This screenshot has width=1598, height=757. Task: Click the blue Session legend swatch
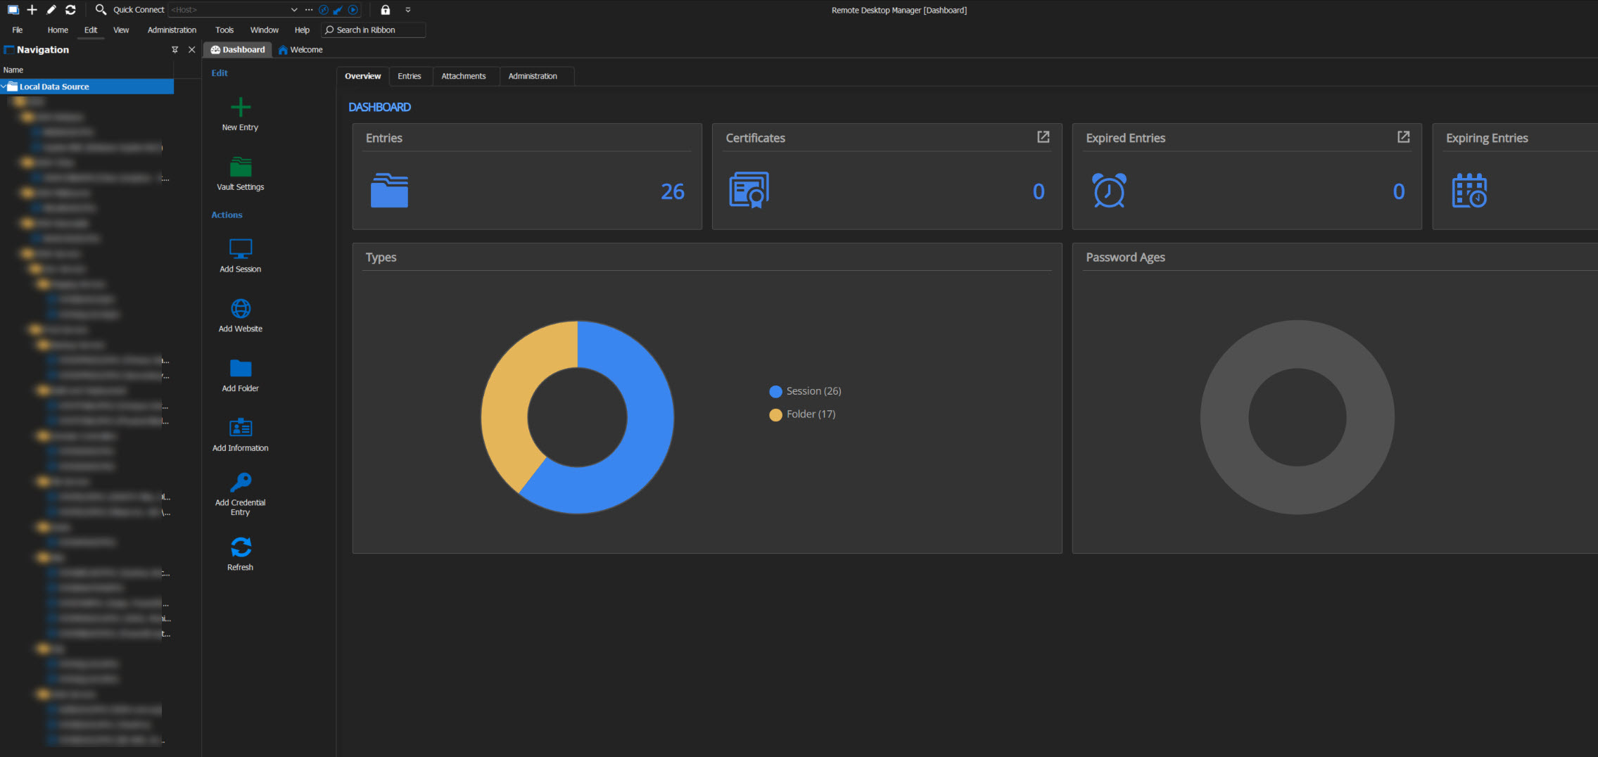pos(775,392)
